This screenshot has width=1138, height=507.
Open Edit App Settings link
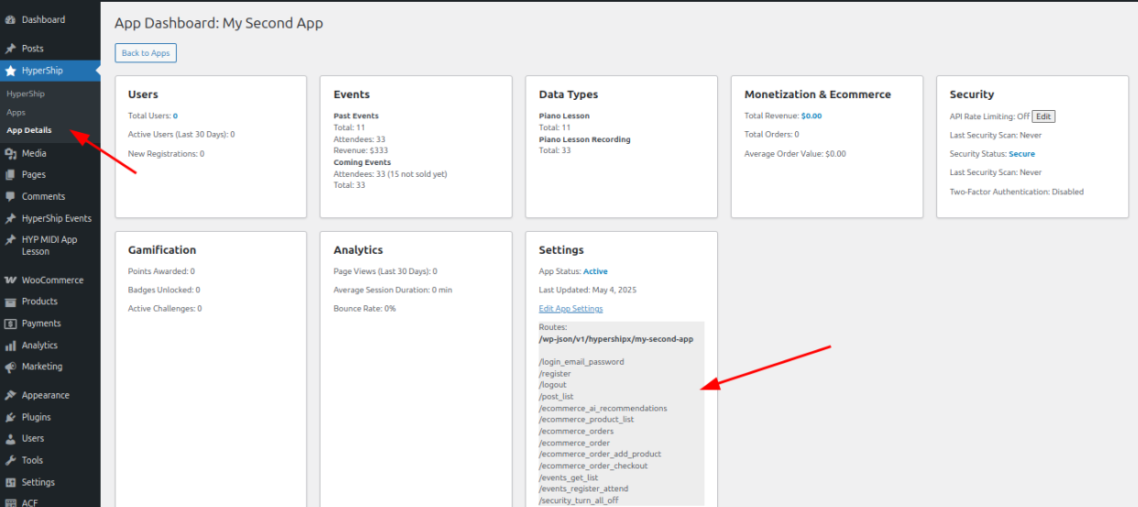coord(570,309)
